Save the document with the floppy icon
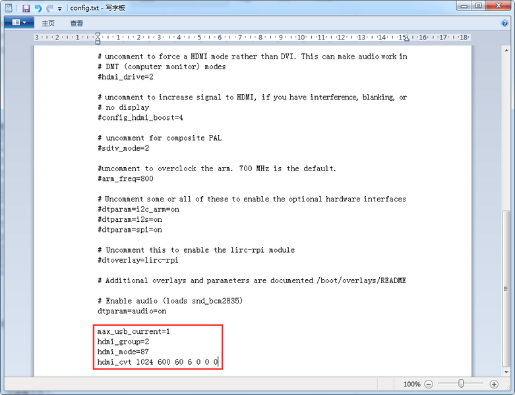The height and width of the screenshot is (395, 515). [x=26, y=8]
